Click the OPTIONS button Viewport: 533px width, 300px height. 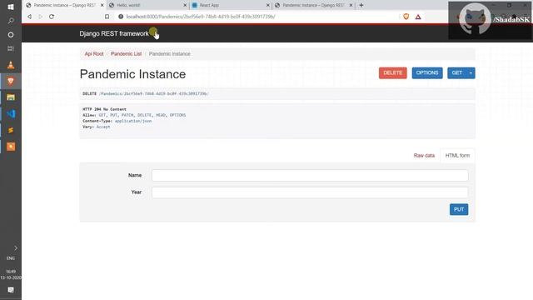427,72
